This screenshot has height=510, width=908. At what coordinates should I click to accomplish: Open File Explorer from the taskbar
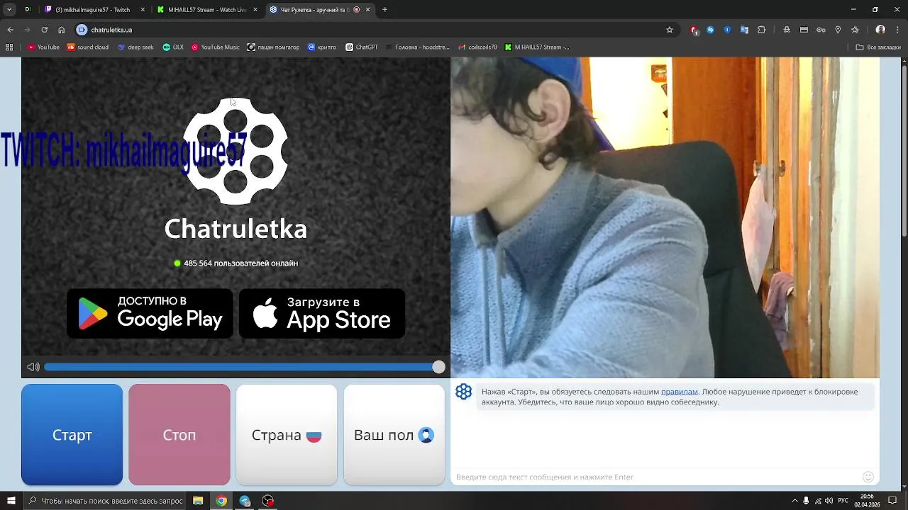[x=198, y=501]
